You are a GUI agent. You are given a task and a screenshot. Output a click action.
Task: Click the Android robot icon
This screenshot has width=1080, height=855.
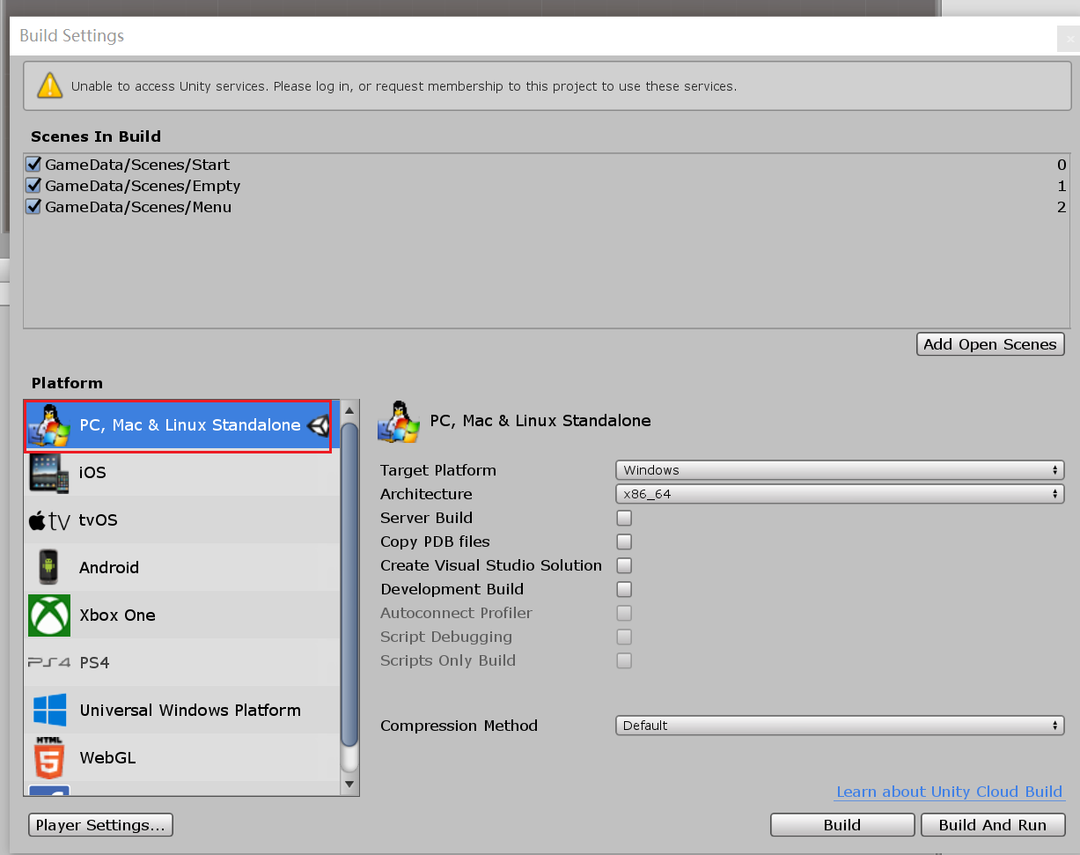coord(49,568)
